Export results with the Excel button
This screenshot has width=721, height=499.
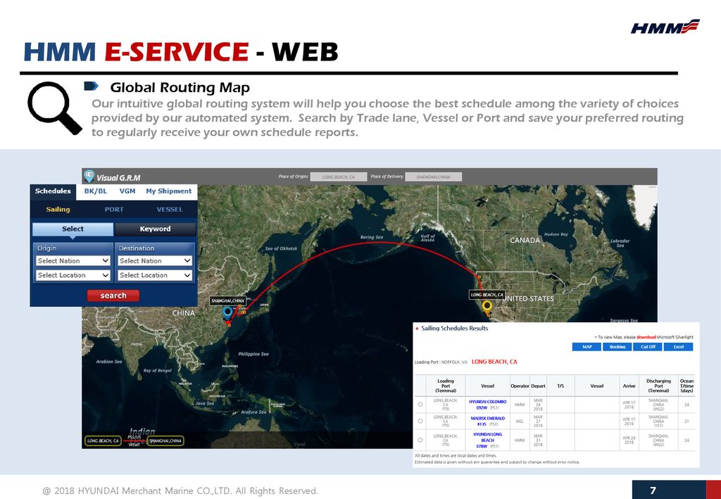[678, 347]
